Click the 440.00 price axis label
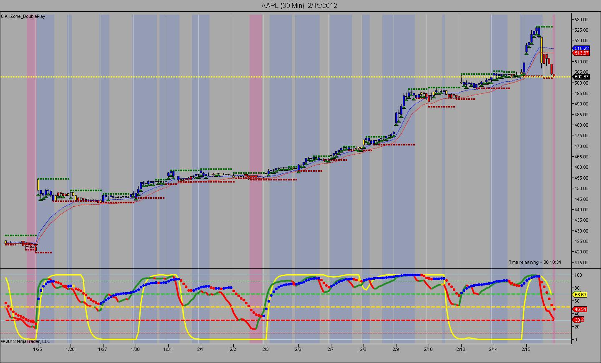Viewport: 601px width, 363px height. click(581, 210)
